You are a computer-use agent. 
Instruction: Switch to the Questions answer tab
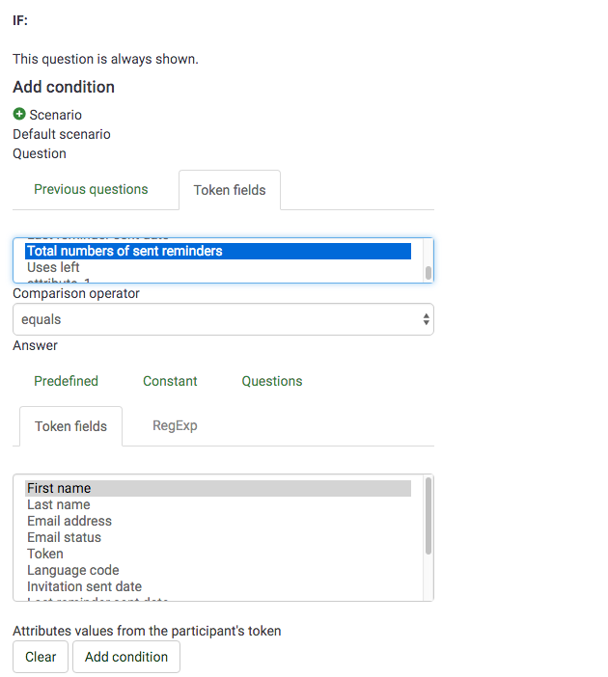click(x=272, y=381)
